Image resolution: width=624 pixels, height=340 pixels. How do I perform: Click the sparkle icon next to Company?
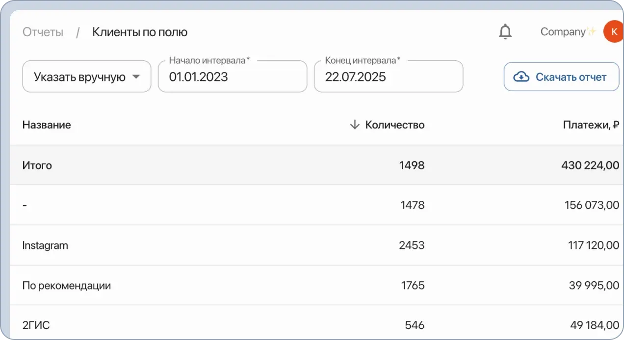click(591, 30)
